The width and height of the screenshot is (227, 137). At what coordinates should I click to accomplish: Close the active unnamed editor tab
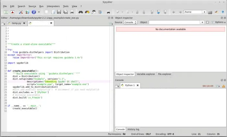[51, 23]
